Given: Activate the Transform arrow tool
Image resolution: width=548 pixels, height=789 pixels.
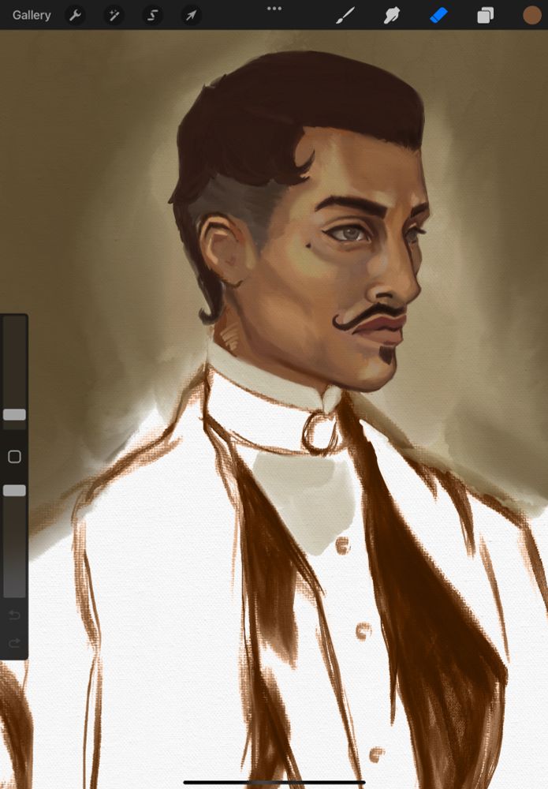Looking at the screenshot, I should click(x=191, y=15).
